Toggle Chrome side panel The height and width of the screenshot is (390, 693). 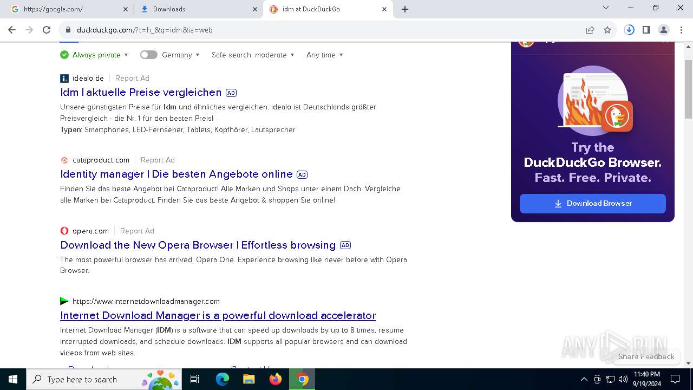(646, 30)
